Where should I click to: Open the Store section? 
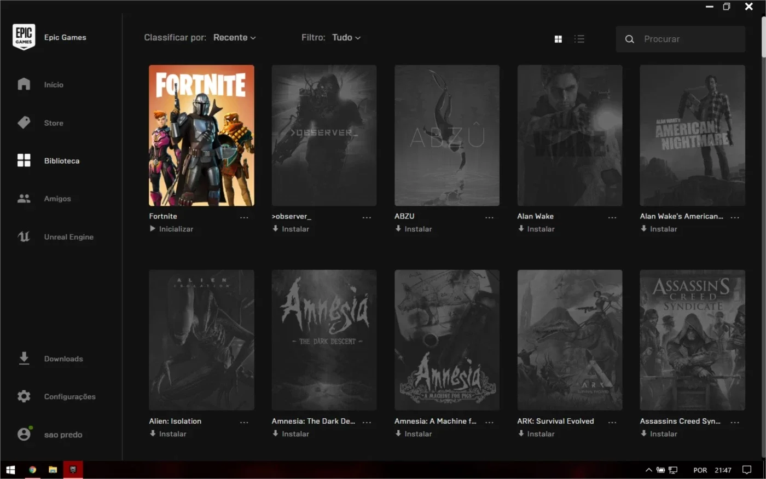pos(41,123)
